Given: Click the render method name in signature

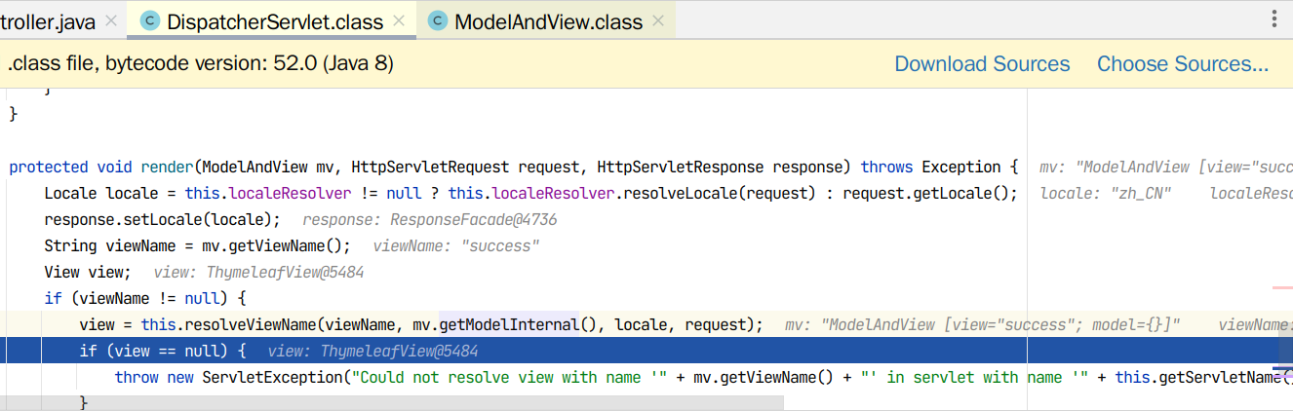Looking at the screenshot, I should (x=167, y=167).
